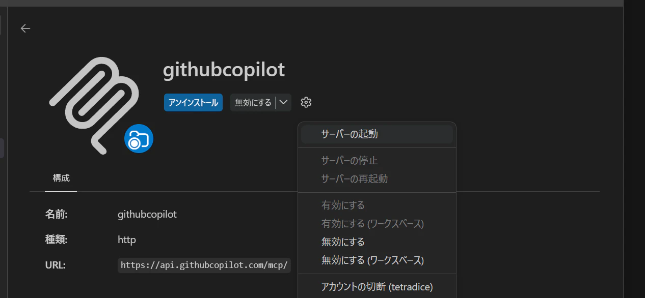Choose サーバーの停止 in the context menu
This screenshot has height=298, width=645.
coord(377,161)
